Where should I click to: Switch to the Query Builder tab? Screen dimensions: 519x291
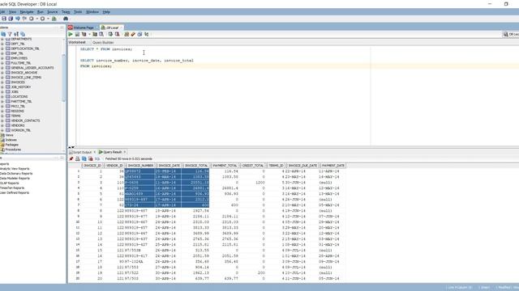(x=103, y=43)
